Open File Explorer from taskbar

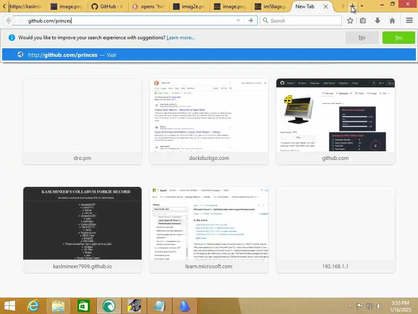(x=58, y=306)
